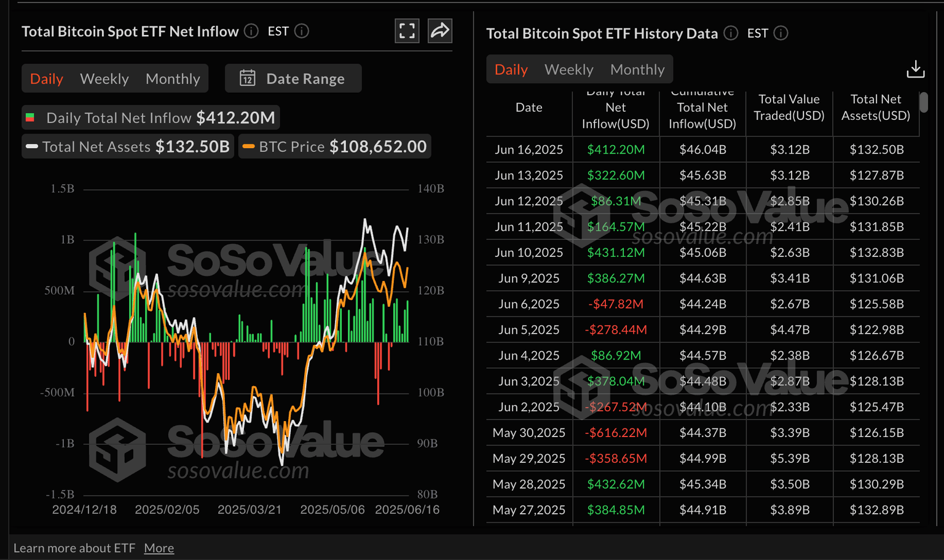944x560 pixels.
Task: Select Weekly tab in history table
Action: tap(568, 69)
